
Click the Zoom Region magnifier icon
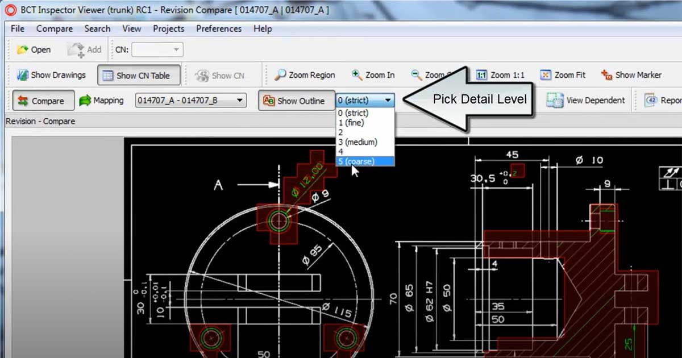280,75
